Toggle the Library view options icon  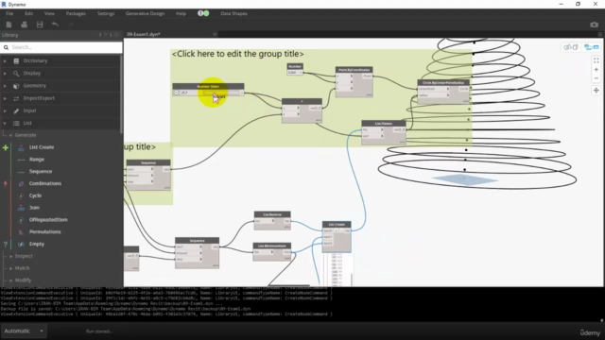[116, 35]
